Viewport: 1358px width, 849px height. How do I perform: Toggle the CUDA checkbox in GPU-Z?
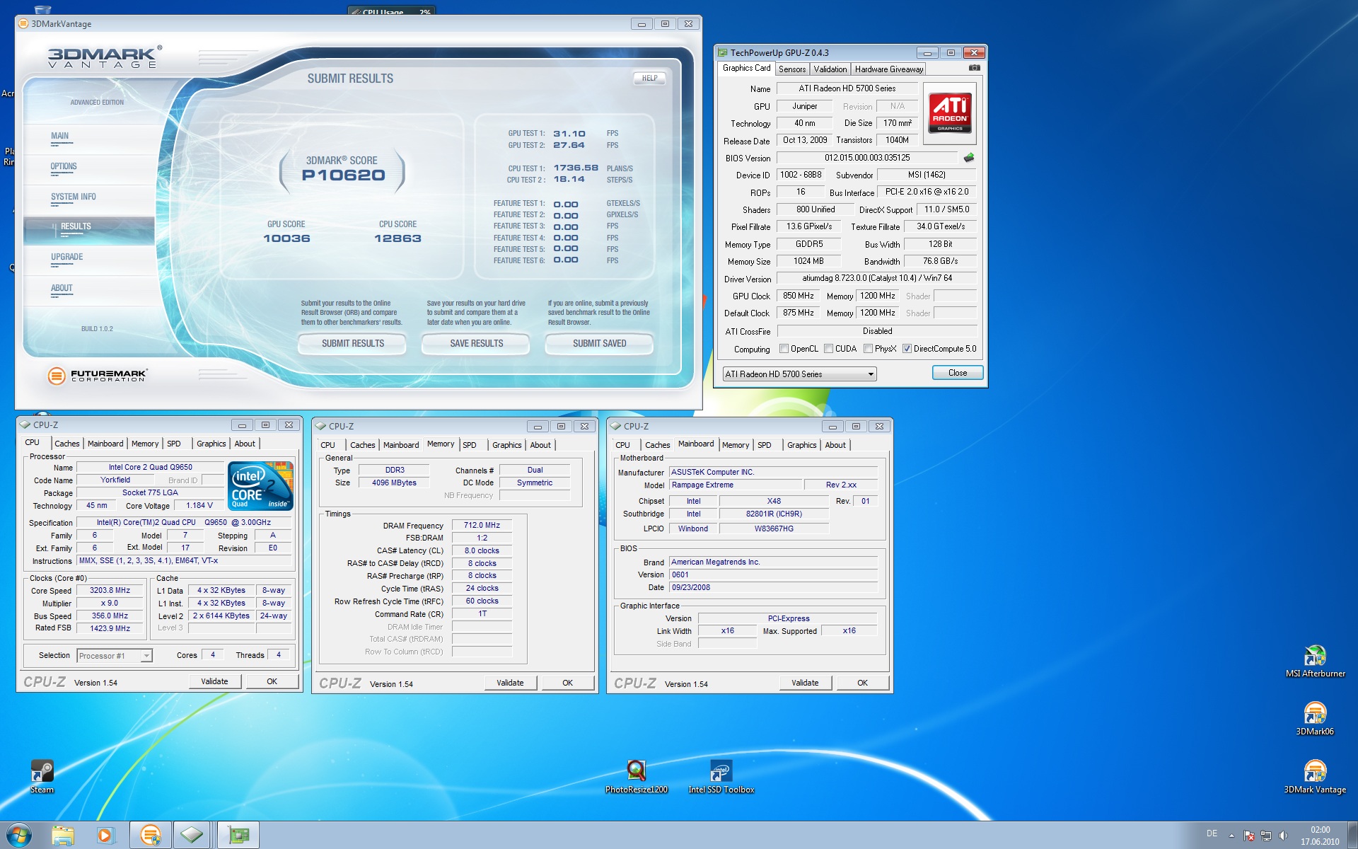[828, 349]
